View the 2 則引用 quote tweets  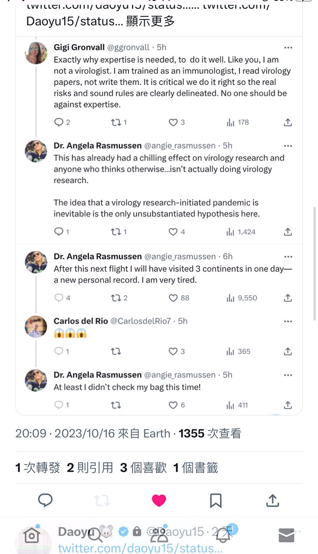(x=90, y=468)
